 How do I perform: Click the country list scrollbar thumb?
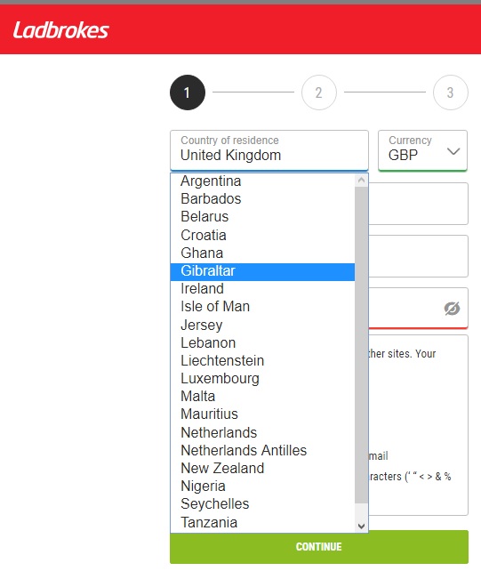tap(361, 345)
